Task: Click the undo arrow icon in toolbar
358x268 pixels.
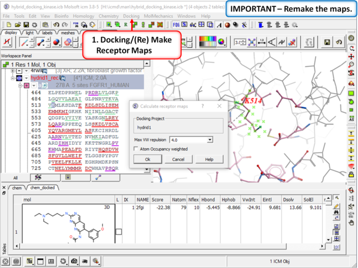Action: (x=56, y=25)
